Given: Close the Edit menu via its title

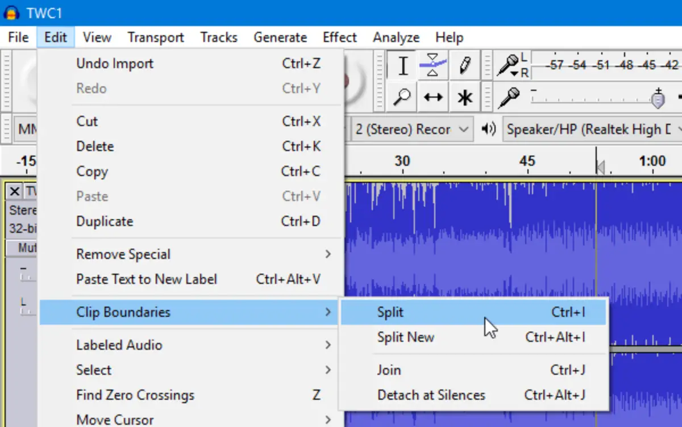Looking at the screenshot, I should tap(56, 37).
